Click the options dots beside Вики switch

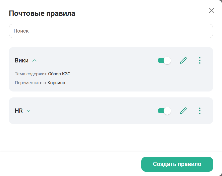pos(200,61)
